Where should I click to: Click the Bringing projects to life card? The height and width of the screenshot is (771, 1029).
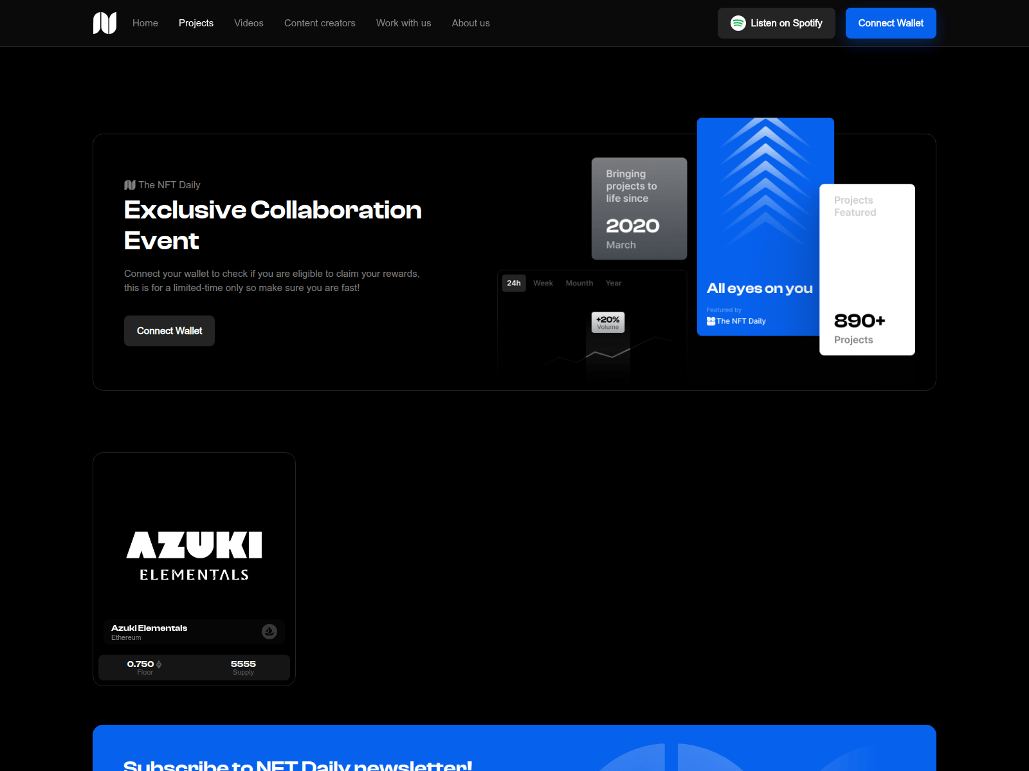639,209
